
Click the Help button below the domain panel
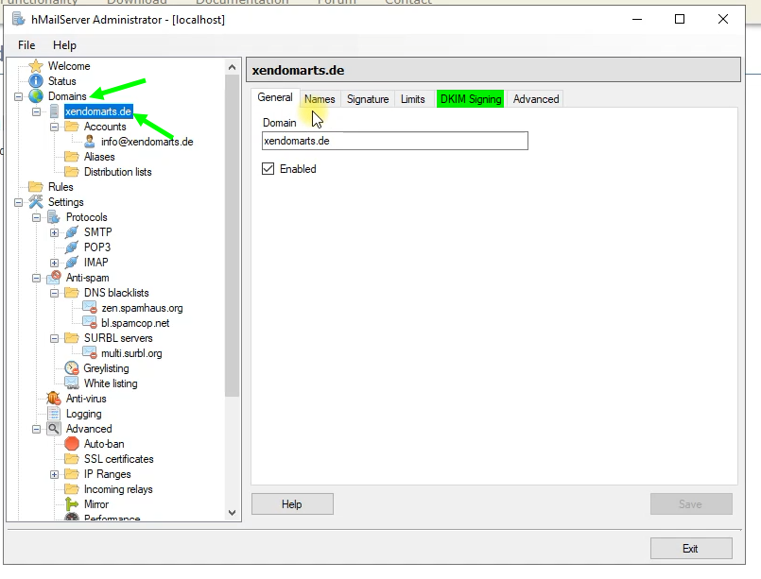[x=292, y=504]
